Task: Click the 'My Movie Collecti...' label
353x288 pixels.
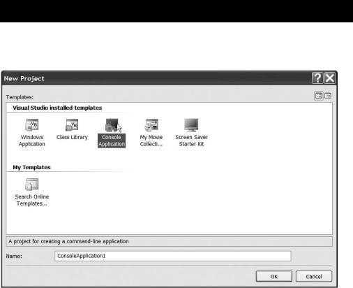Action: pyautogui.click(x=151, y=141)
